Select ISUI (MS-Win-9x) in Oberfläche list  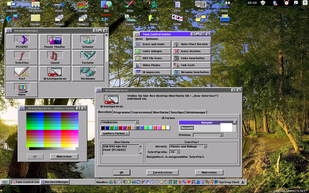tap(115, 147)
